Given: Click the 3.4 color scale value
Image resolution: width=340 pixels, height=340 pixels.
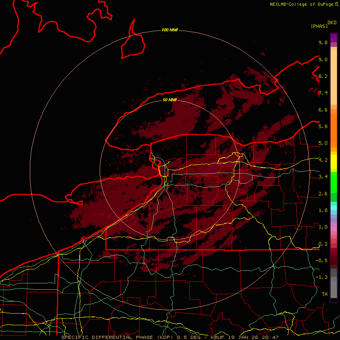Looking at the screenshot, I should pyautogui.click(x=323, y=177).
